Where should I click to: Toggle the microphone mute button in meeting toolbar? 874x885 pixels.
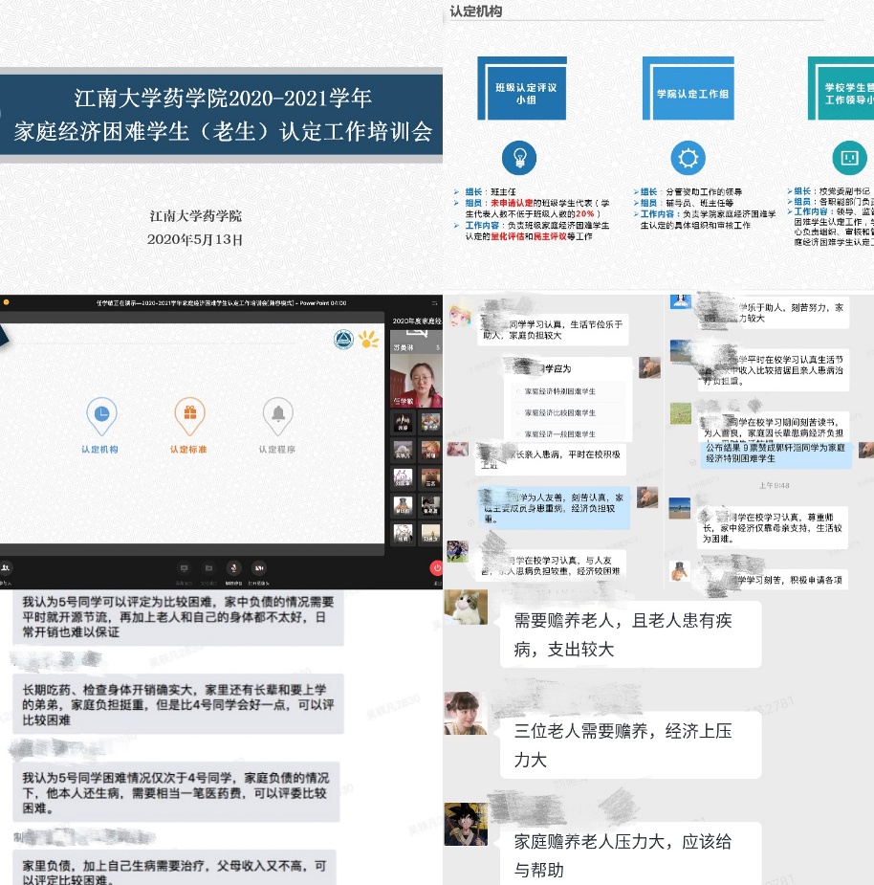tap(233, 568)
